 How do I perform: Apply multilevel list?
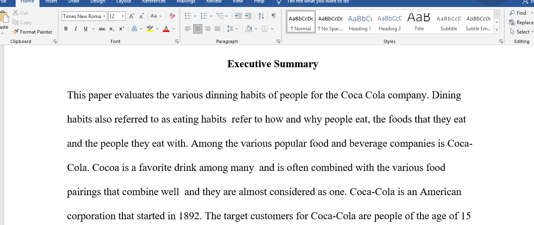pyautogui.click(x=220, y=16)
